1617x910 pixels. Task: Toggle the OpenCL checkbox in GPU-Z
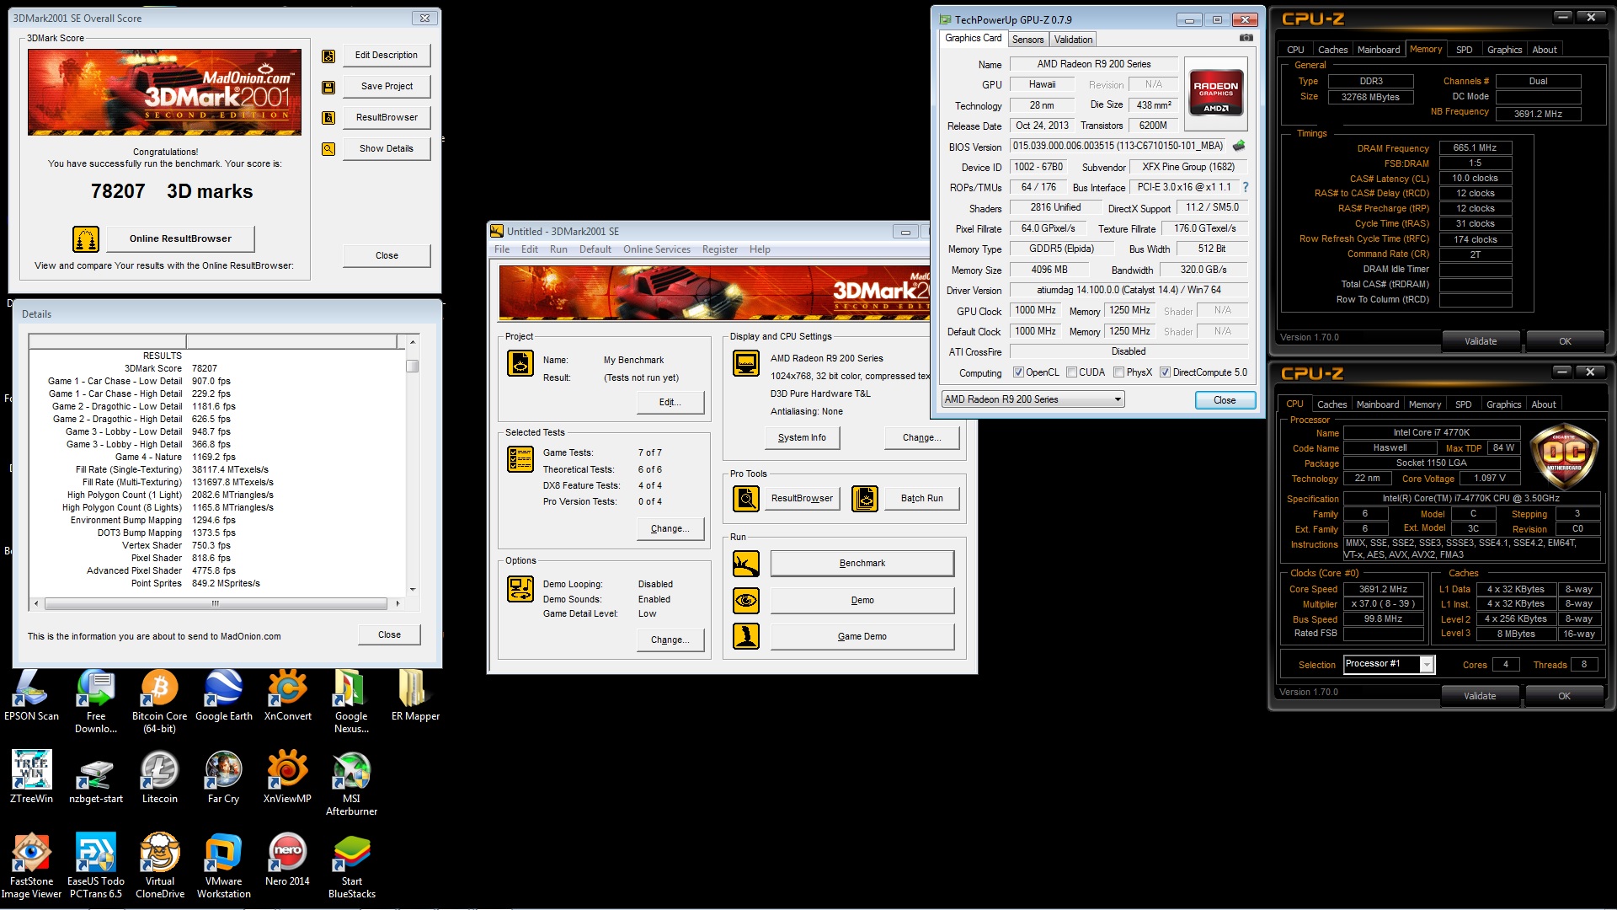click(1018, 372)
